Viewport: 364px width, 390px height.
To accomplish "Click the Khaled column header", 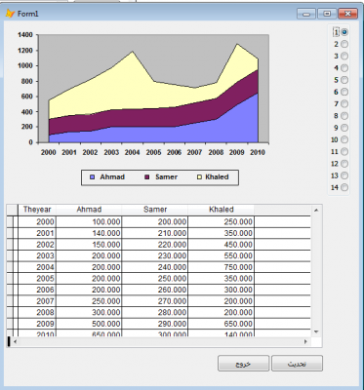I will 222,210.
